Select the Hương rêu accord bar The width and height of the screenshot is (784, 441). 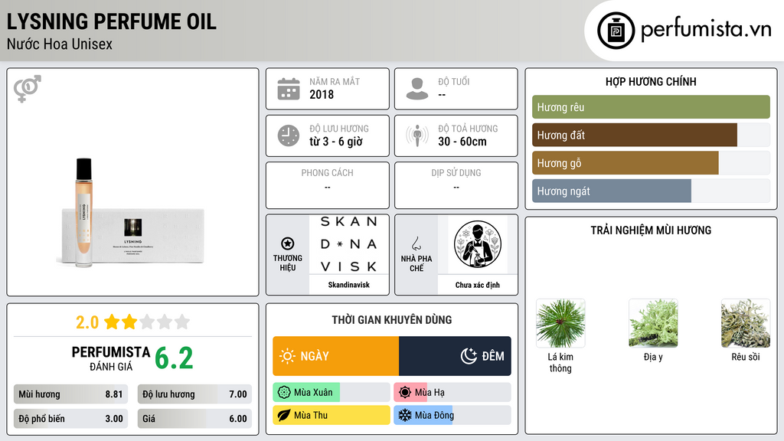651,107
